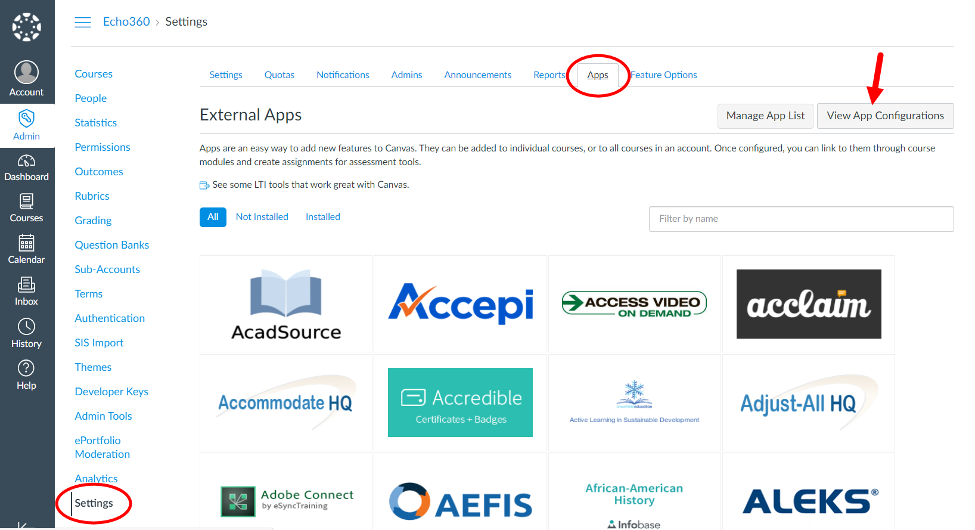Viewport: 975px width, 530px height.
Task: Switch to the Feature Options tab
Action: (663, 75)
